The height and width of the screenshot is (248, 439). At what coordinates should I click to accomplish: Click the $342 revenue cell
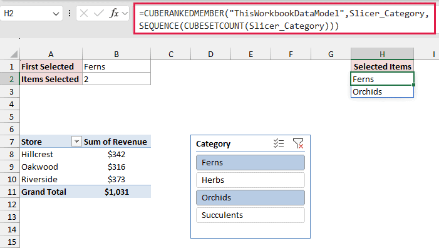tap(116, 154)
